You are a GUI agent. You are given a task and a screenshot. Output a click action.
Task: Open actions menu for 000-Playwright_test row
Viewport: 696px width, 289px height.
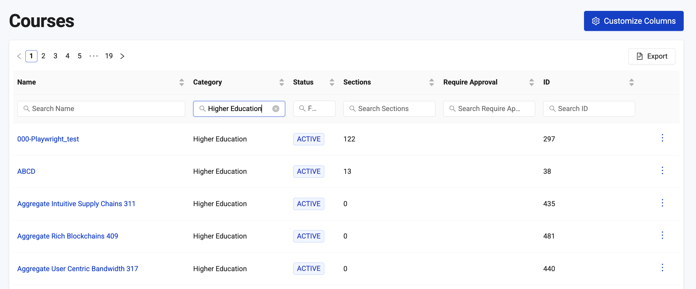tap(662, 138)
